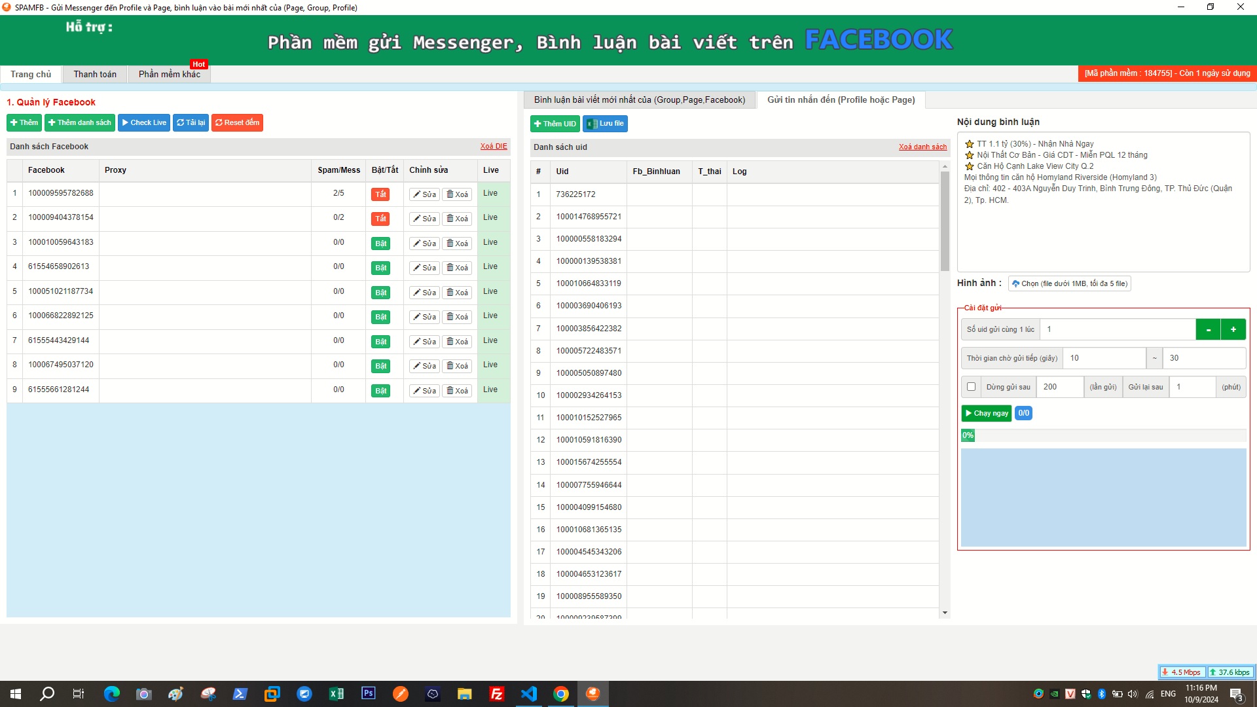Screen dimensions: 1257x707
Task: Delete account 100066822892125 with Xoá
Action: point(457,317)
